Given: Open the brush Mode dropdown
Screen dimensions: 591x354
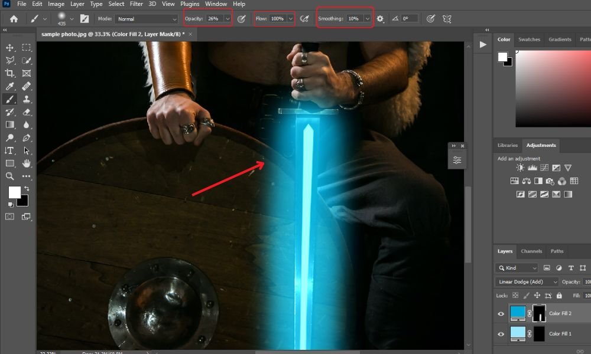Looking at the screenshot, I should [x=146, y=19].
